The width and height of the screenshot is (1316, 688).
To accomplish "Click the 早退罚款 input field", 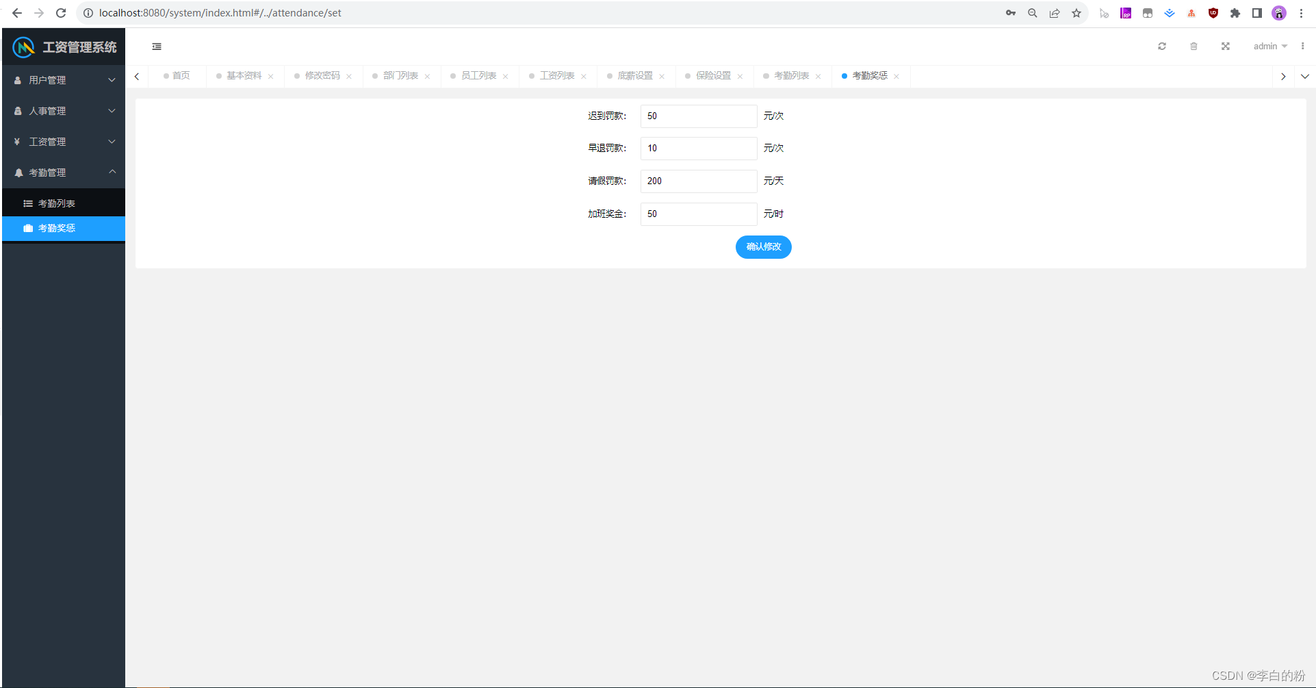I will point(699,149).
